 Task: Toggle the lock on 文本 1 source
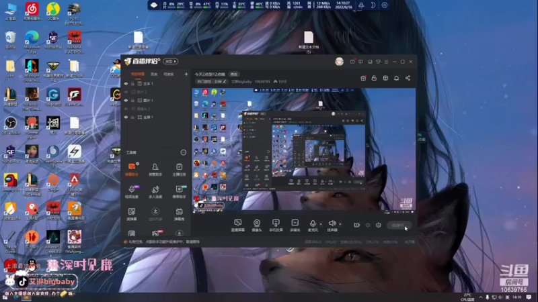pyautogui.click(x=132, y=83)
